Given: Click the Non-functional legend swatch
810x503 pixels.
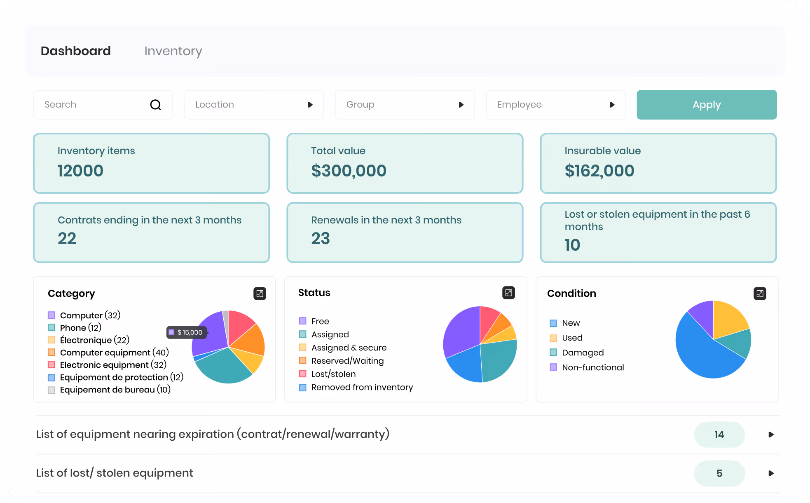Looking at the screenshot, I should click(x=553, y=367).
